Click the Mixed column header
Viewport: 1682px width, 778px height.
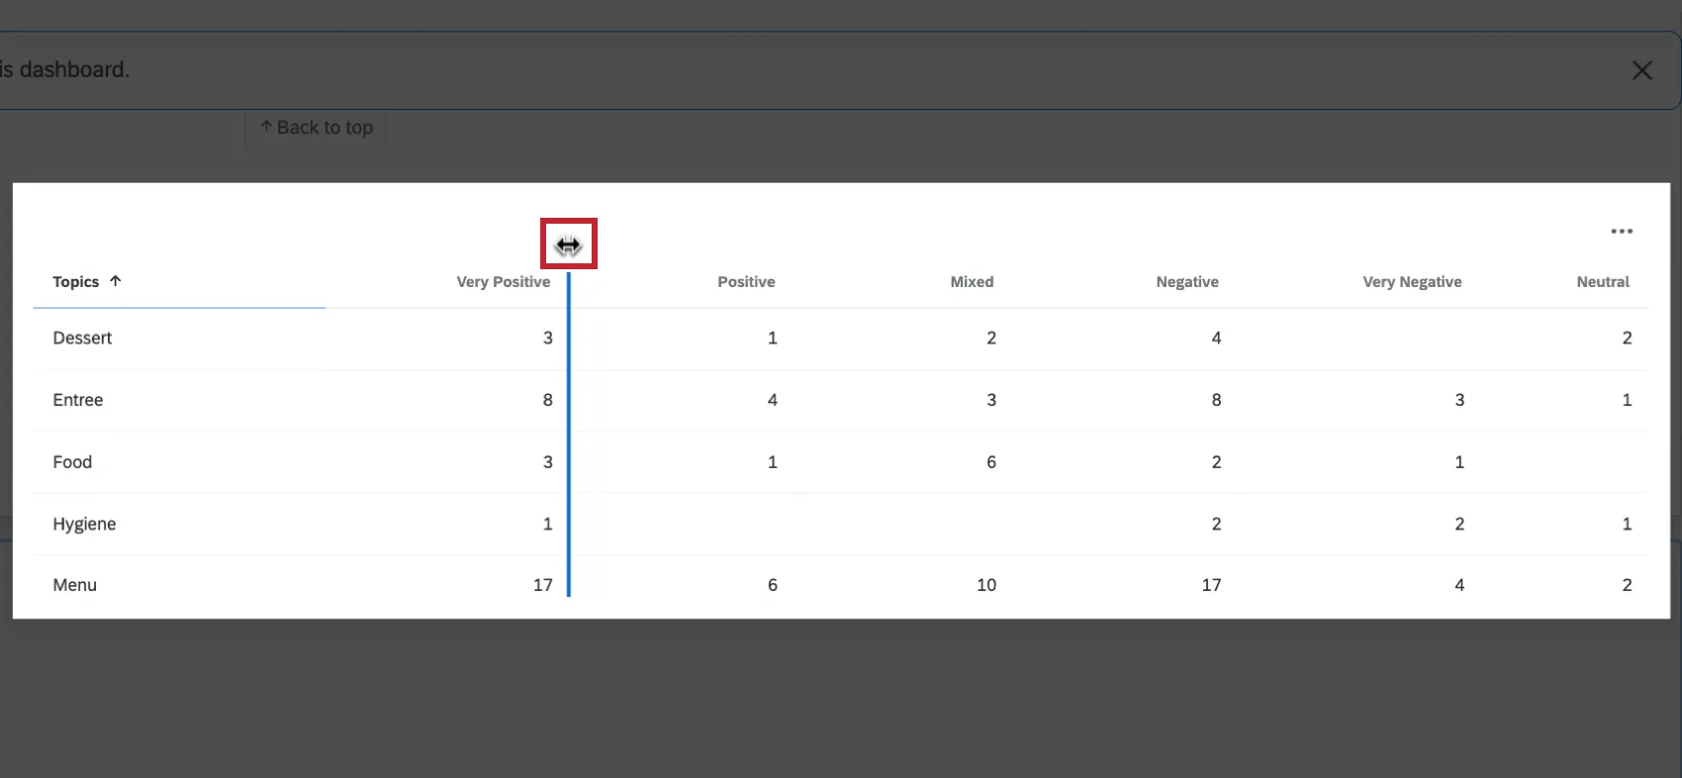[x=972, y=282]
